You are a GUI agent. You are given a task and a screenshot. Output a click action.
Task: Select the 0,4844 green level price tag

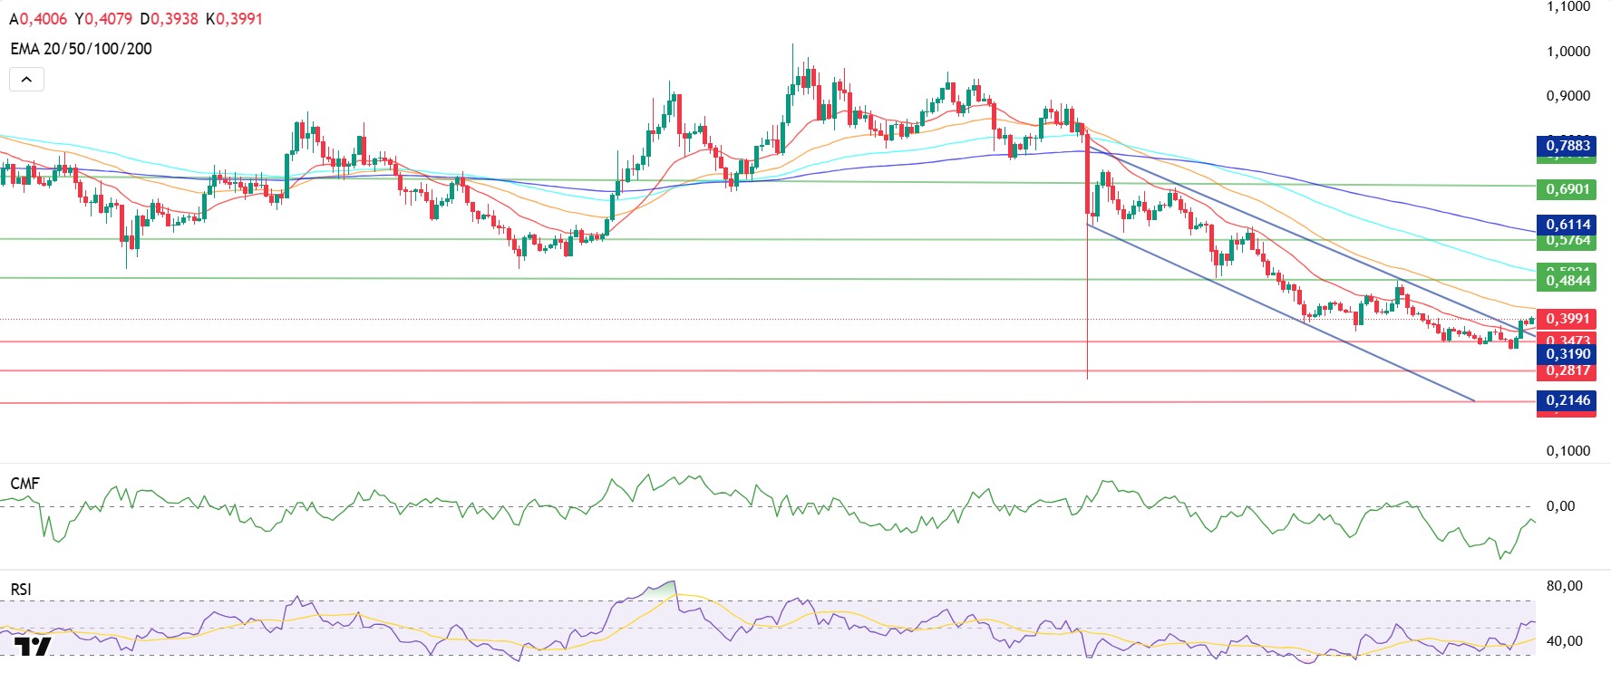pyautogui.click(x=1567, y=281)
